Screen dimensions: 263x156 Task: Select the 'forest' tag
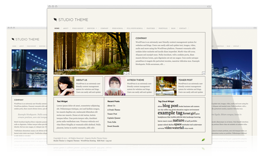187,113
